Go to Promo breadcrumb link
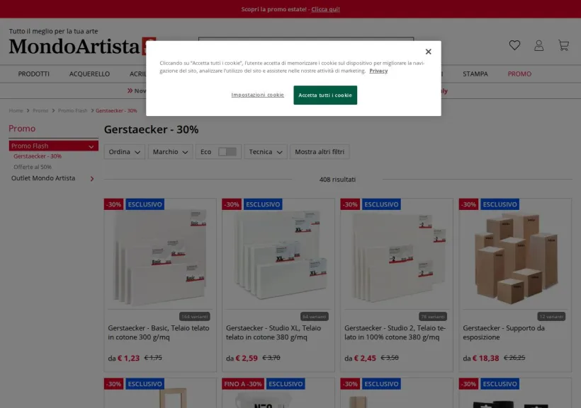This screenshot has height=408, width=581. pos(40,110)
